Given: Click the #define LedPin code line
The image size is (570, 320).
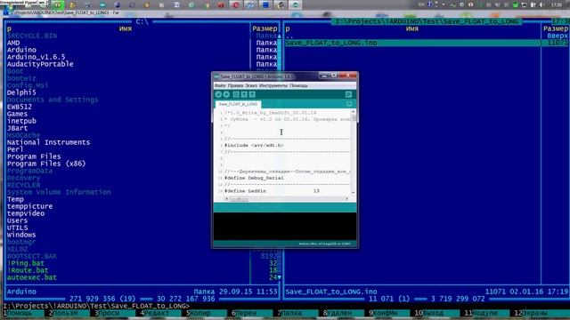Looking at the screenshot, I should [x=272, y=191].
